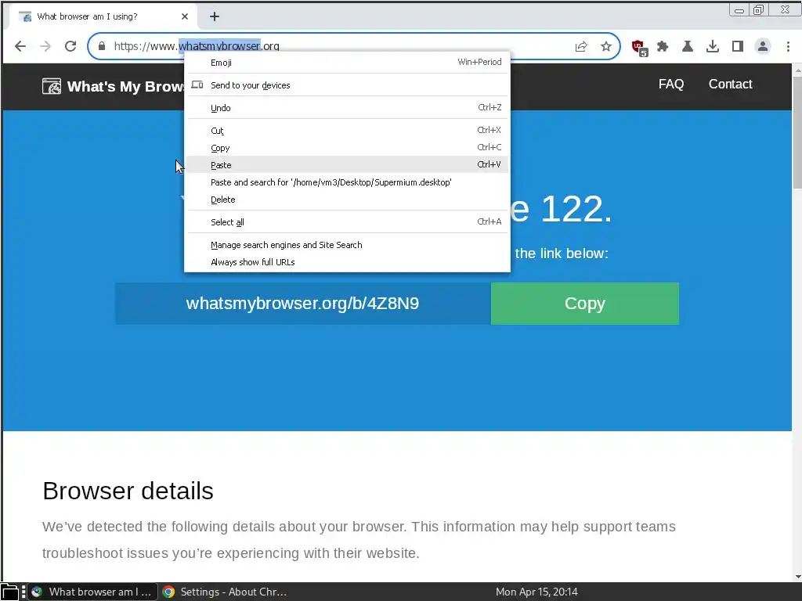Click the What's My Browser logo icon
This screenshot has width=802, height=601.
click(x=52, y=86)
